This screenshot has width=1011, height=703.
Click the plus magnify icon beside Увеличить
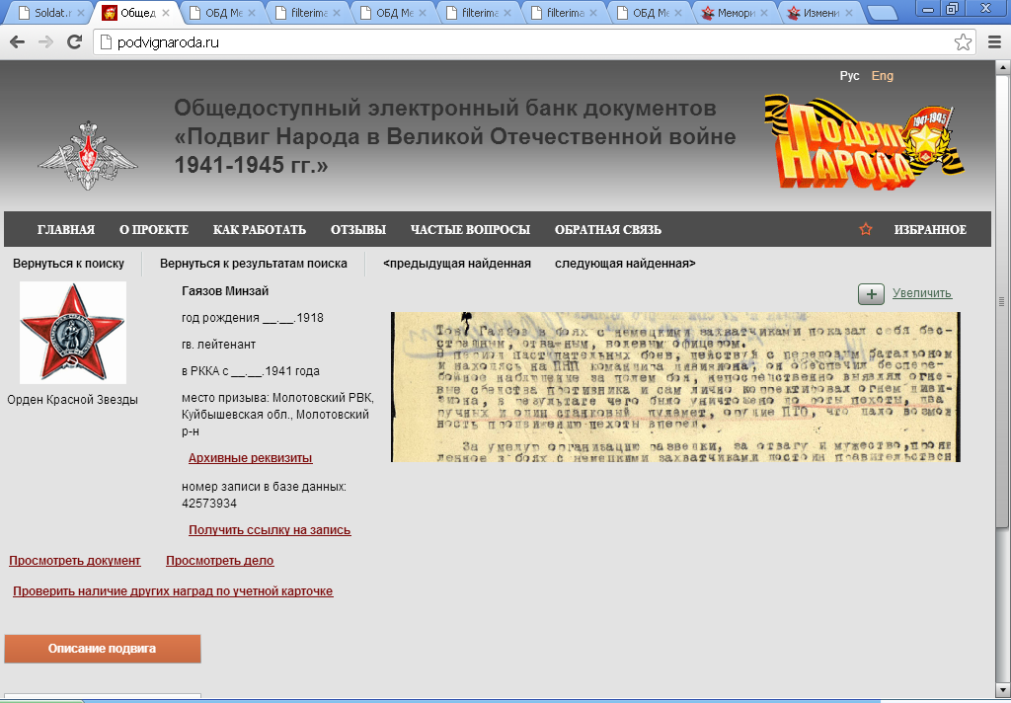tap(871, 293)
